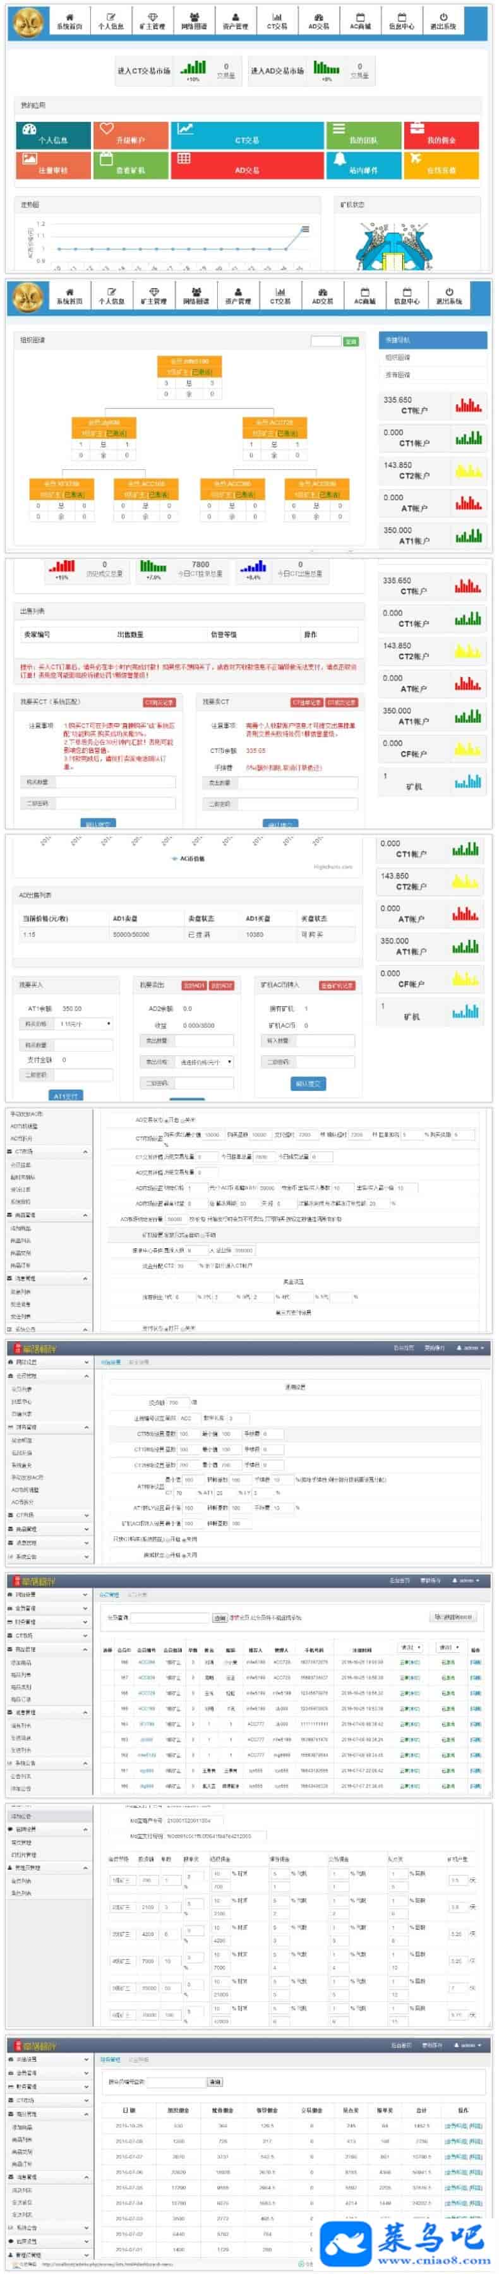Image resolution: width=499 pixels, height=2274 pixels.
Task: Click red CT购买记录 button in 我要买CT panel
Action: [x=160, y=702]
